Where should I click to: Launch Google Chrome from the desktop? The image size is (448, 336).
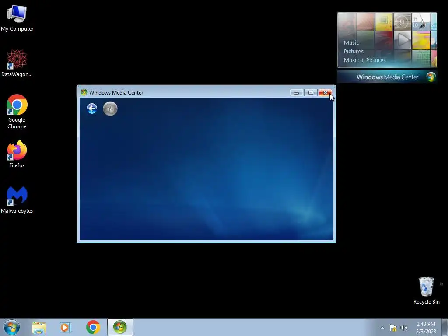(17, 112)
